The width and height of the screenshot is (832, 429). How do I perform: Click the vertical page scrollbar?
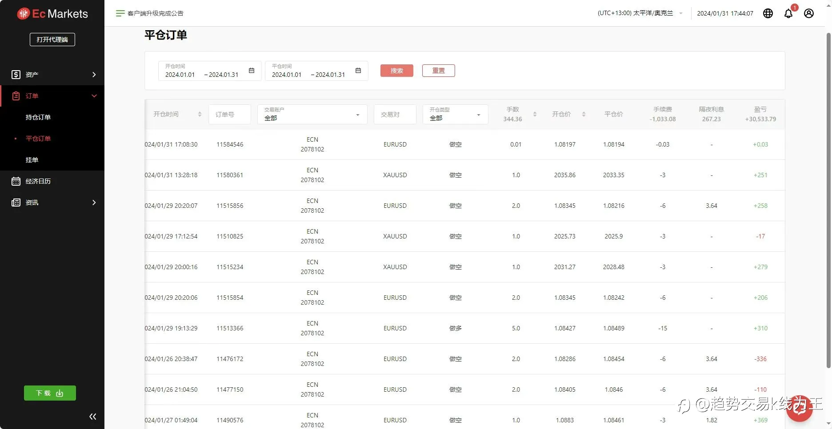(x=828, y=200)
